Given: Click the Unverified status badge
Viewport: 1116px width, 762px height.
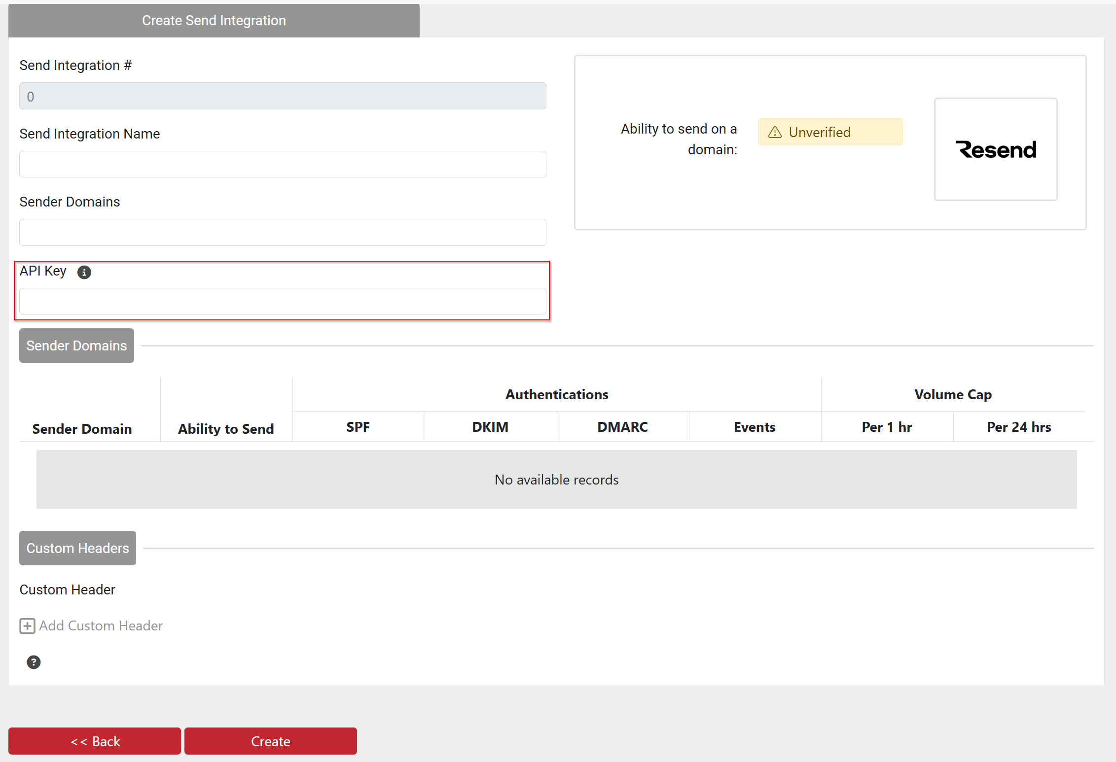Looking at the screenshot, I should pyautogui.click(x=830, y=132).
